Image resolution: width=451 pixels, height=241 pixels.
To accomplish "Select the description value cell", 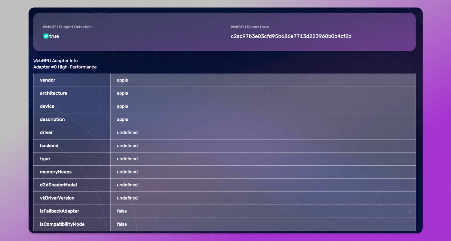I will (x=122, y=119).
